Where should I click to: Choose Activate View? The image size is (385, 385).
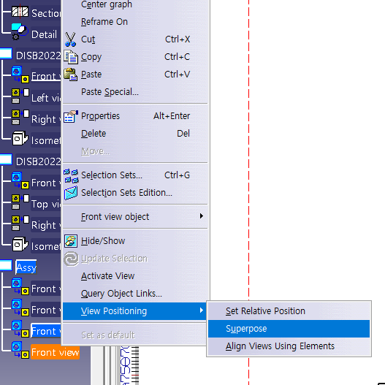pyautogui.click(x=108, y=276)
